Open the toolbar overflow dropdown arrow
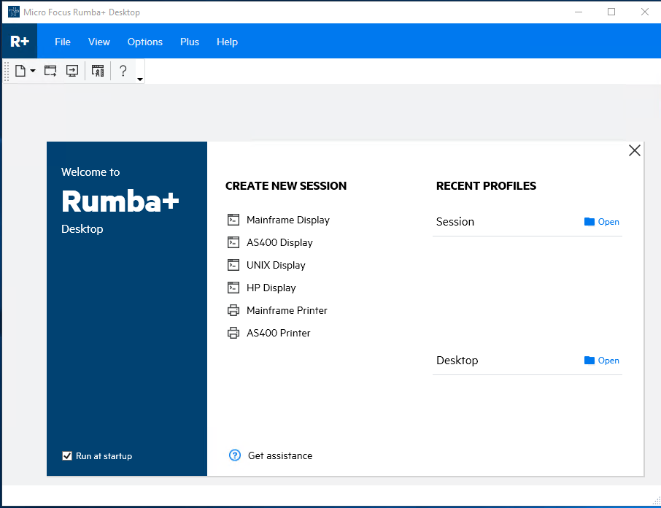The width and height of the screenshot is (661, 508). 139,77
